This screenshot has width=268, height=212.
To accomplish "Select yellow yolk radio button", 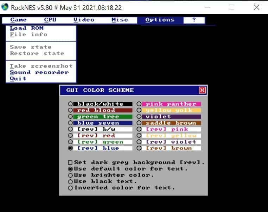I will [139, 110].
